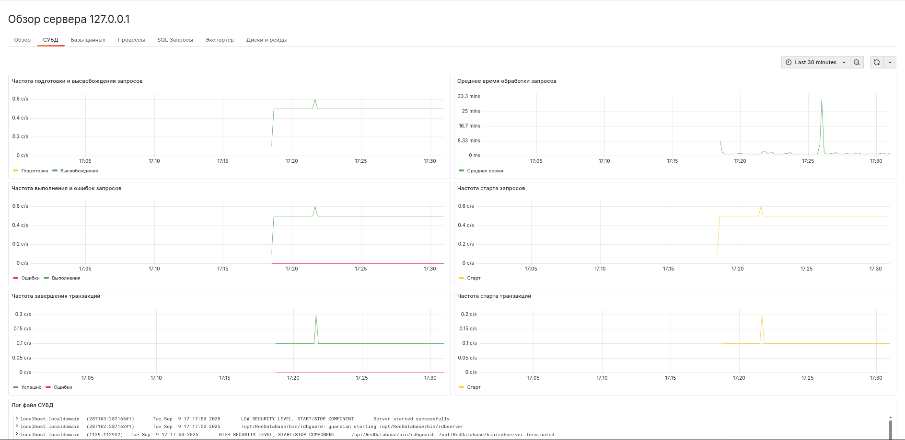The width and height of the screenshot is (905, 440).
Task: Open the Last 30 minutes time range dropdown
Action: (x=815, y=62)
